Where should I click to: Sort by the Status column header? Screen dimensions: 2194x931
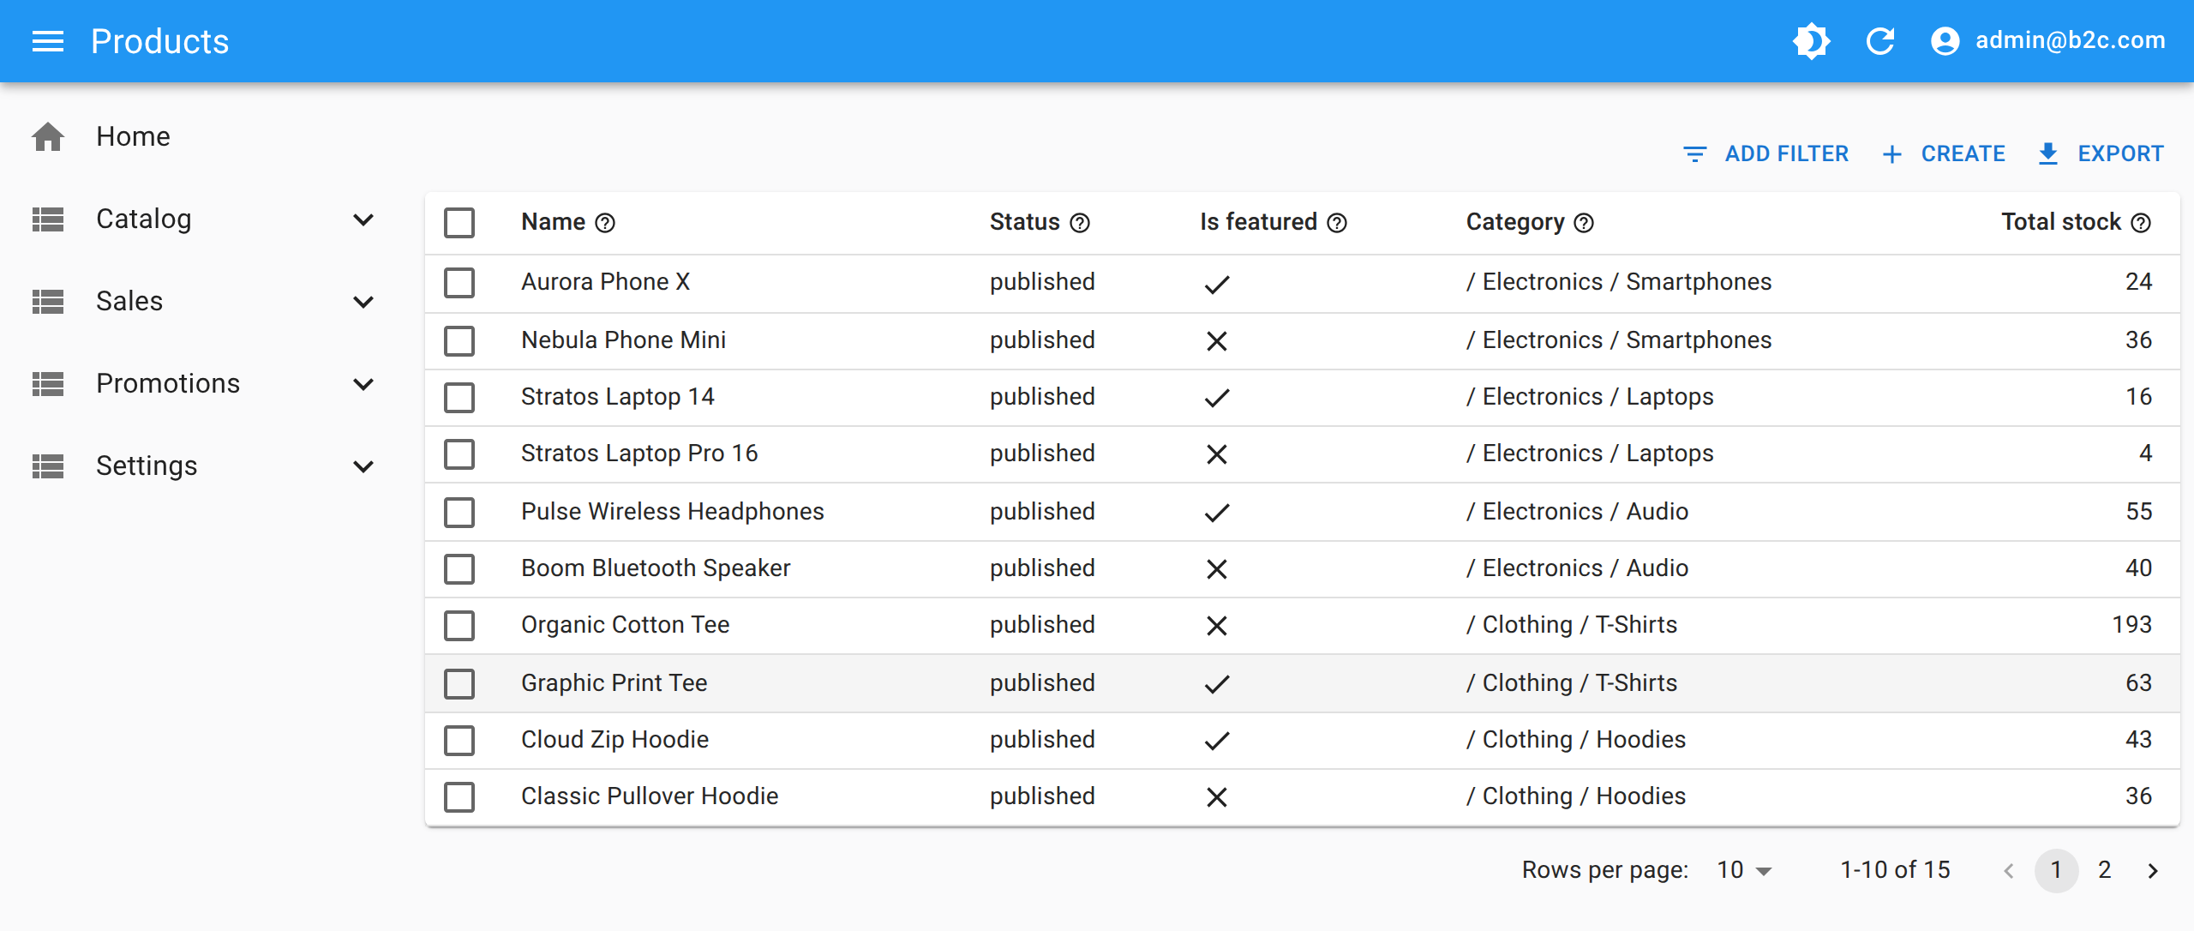pyautogui.click(x=1025, y=222)
